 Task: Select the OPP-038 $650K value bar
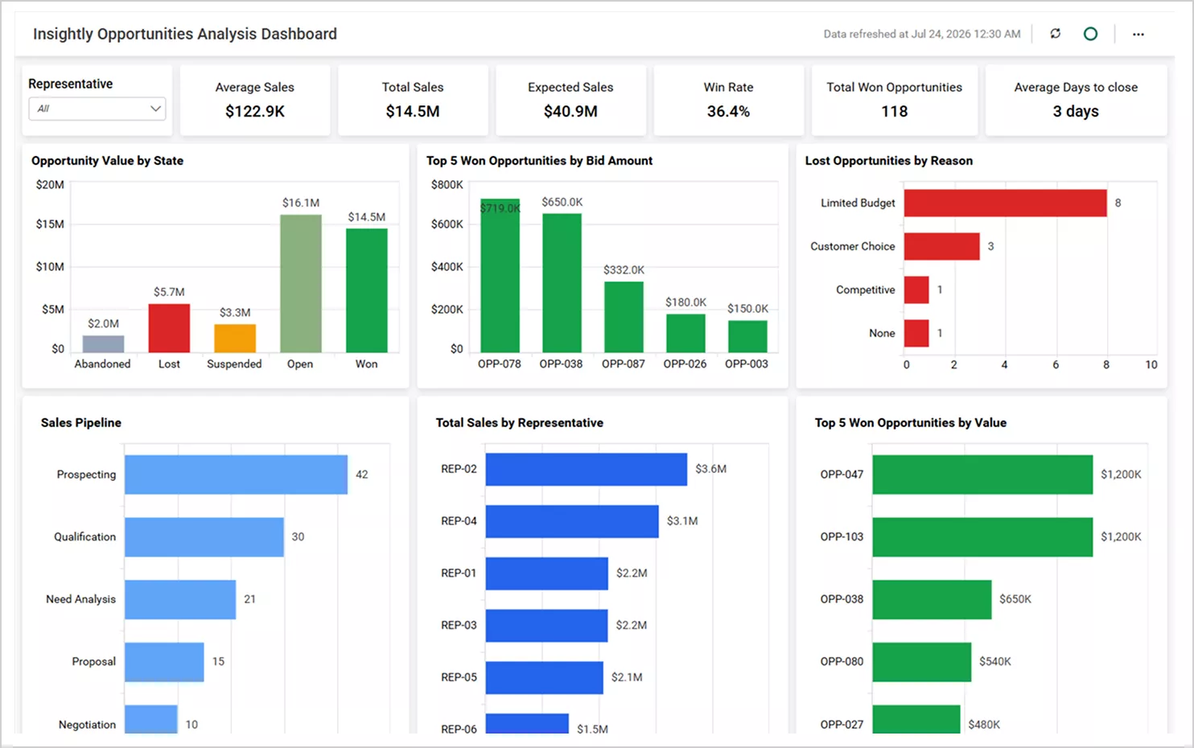932,599
